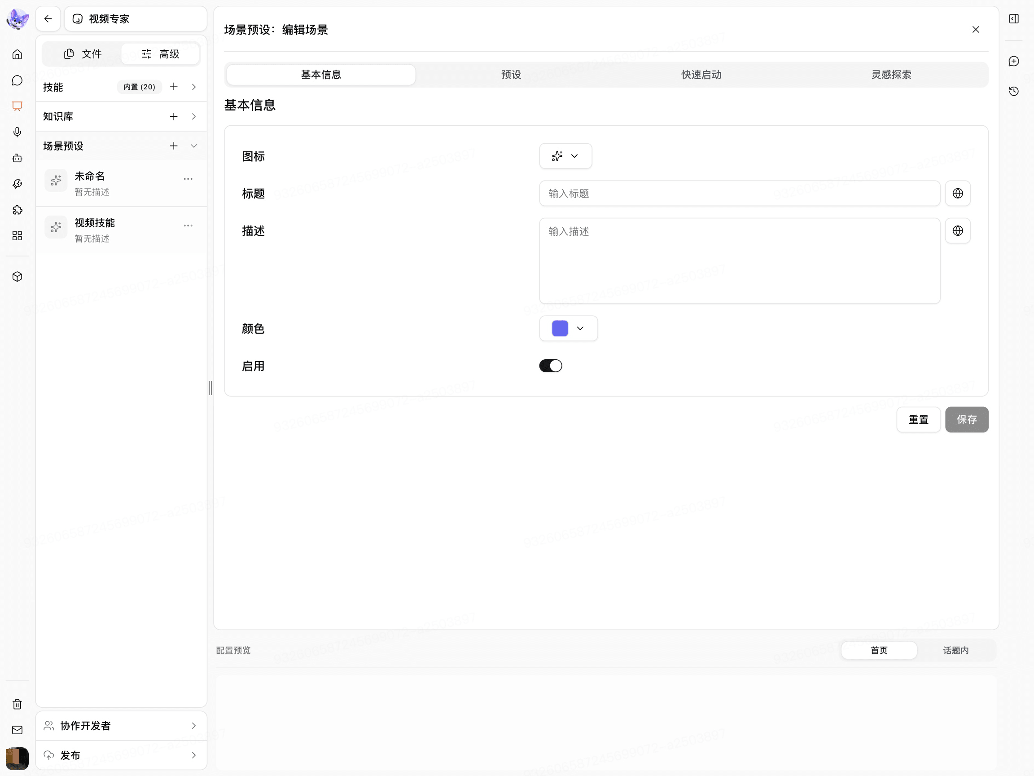
Task: Expand the 协作开发者 row
Action: click(122, 726)
